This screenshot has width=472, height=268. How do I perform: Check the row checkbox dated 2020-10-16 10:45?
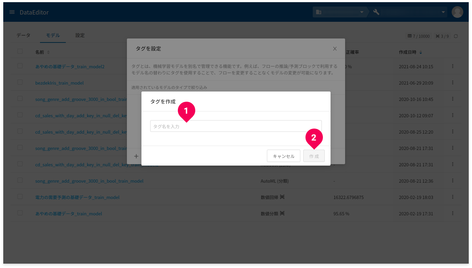point(20,98)
